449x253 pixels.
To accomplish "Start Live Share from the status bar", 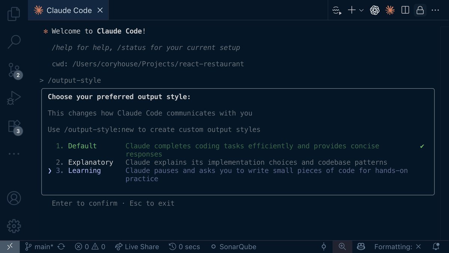I will pyautogui.click(x=137, y=247).
